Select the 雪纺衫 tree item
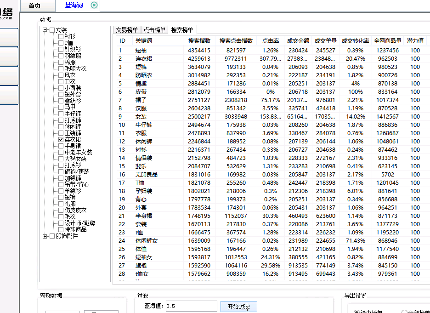This screenshot has height=313, width=430. (x=73, y=101)
